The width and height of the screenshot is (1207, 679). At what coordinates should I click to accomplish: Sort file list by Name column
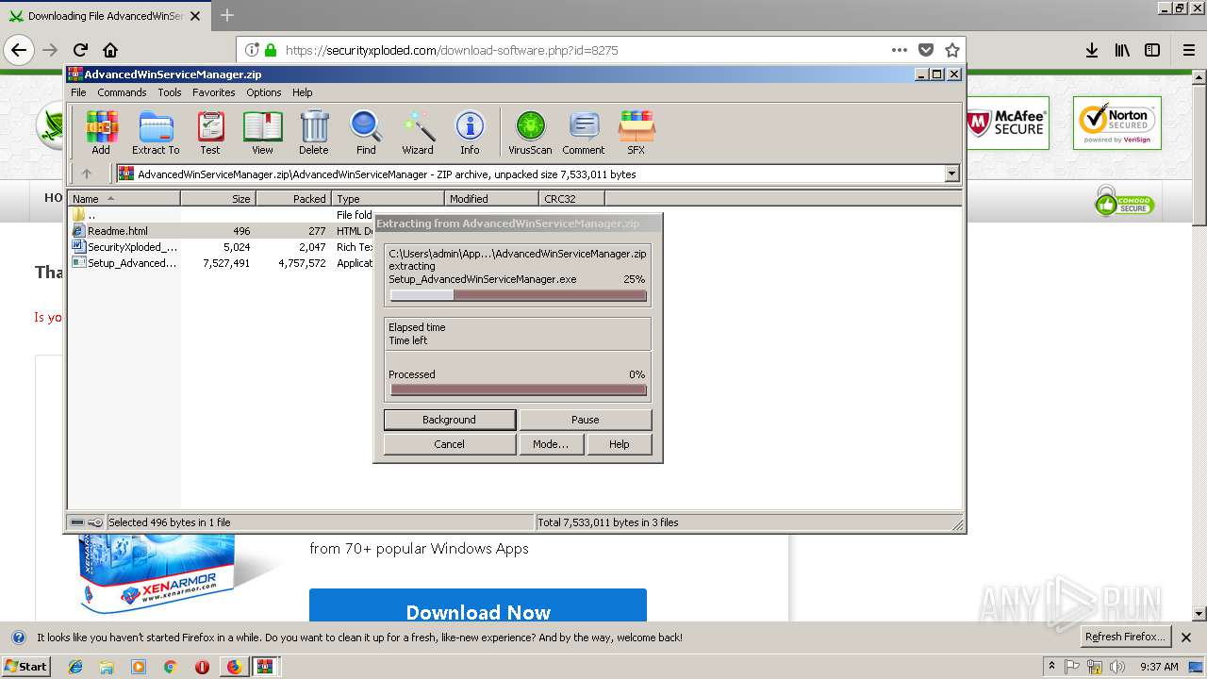coord(124,199)
